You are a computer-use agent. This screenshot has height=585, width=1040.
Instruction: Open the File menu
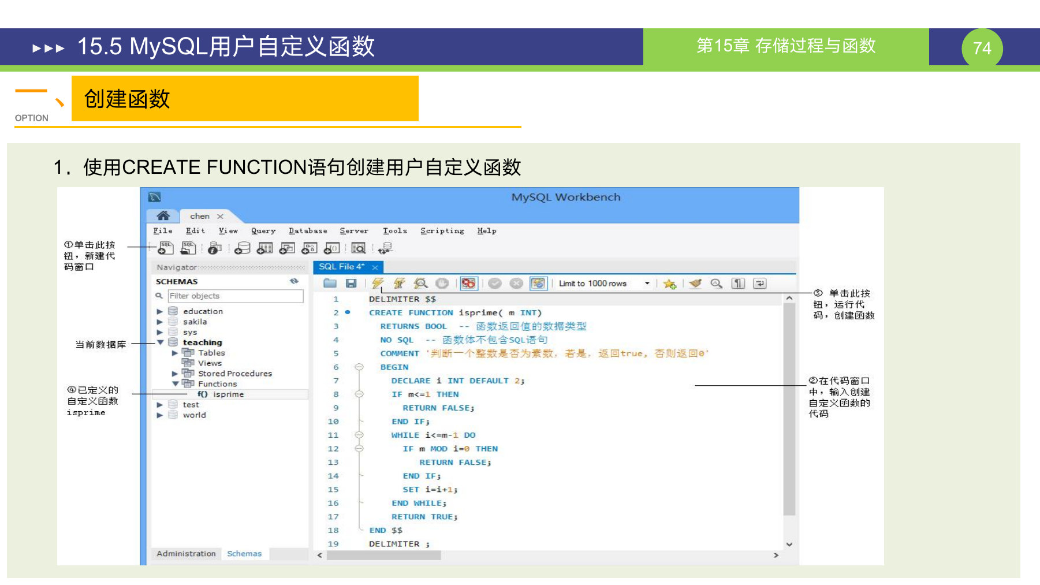click(x=163, y=231)
